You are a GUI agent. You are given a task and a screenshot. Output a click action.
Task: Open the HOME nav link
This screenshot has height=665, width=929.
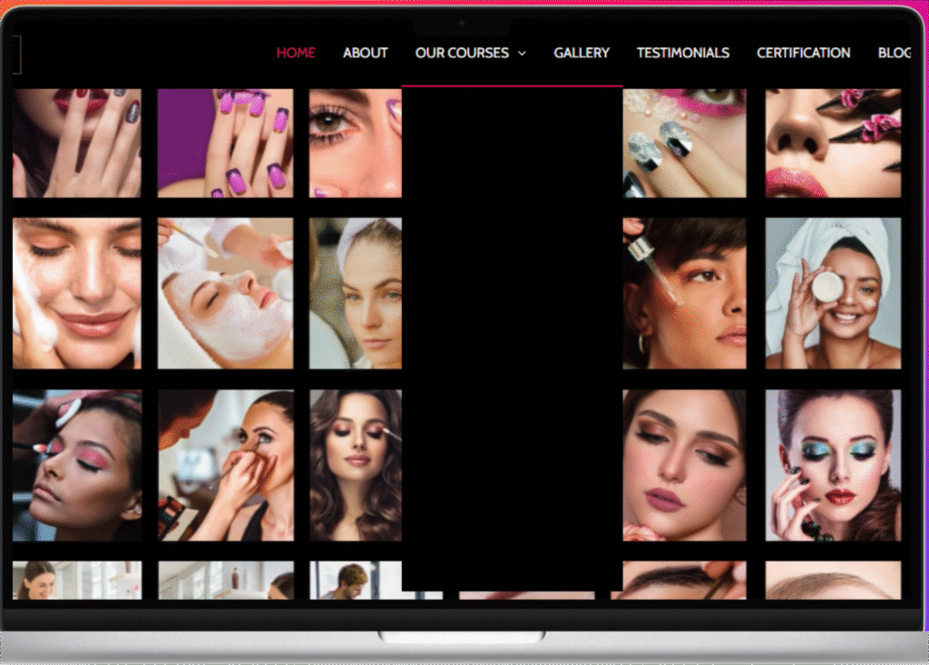(296, 53)
